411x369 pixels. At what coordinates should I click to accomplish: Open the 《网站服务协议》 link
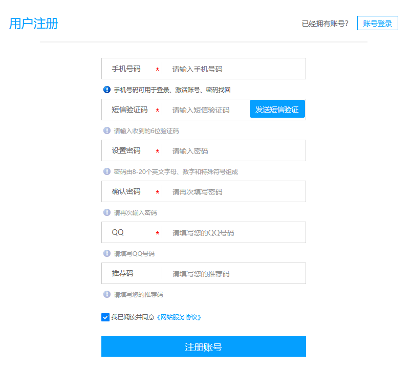click(179, 317)
